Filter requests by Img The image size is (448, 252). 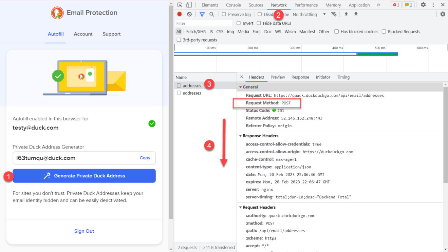click(230, 32)
